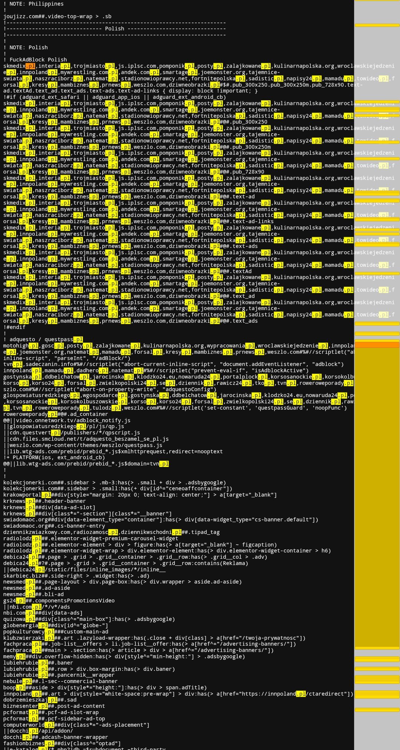Screen dimensions: 400x750
Task: Click the prebid rule with 'redirect=nooptext'
Action: click(113, 451)
